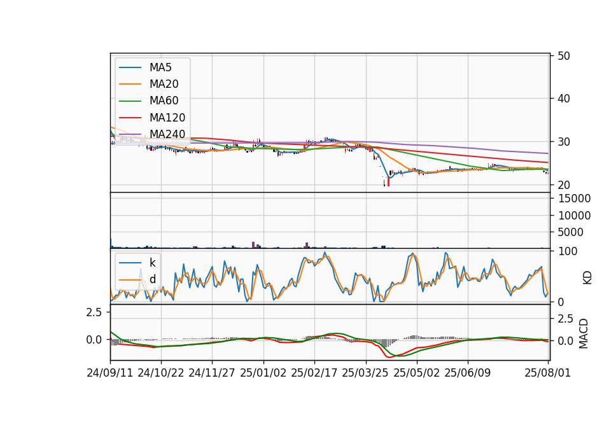Click the MA60 legend label
611x439 pixels.
164,101
